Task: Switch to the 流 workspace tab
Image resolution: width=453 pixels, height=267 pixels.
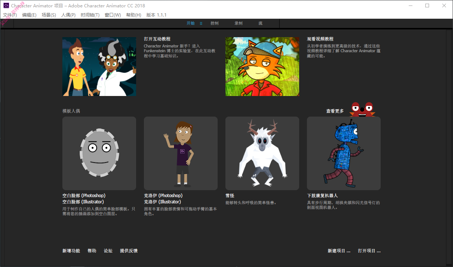Action: pyautogui.click(x=260, y=23)
